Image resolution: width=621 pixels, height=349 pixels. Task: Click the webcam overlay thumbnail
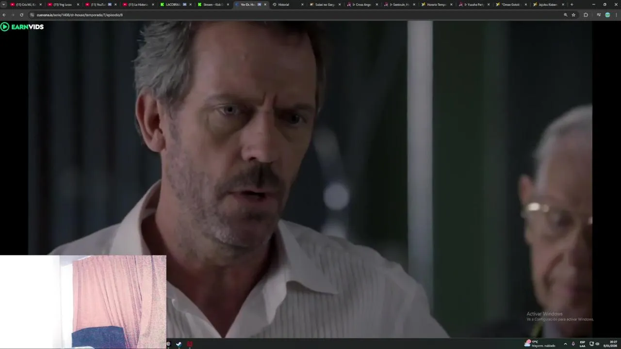point(83,301)
